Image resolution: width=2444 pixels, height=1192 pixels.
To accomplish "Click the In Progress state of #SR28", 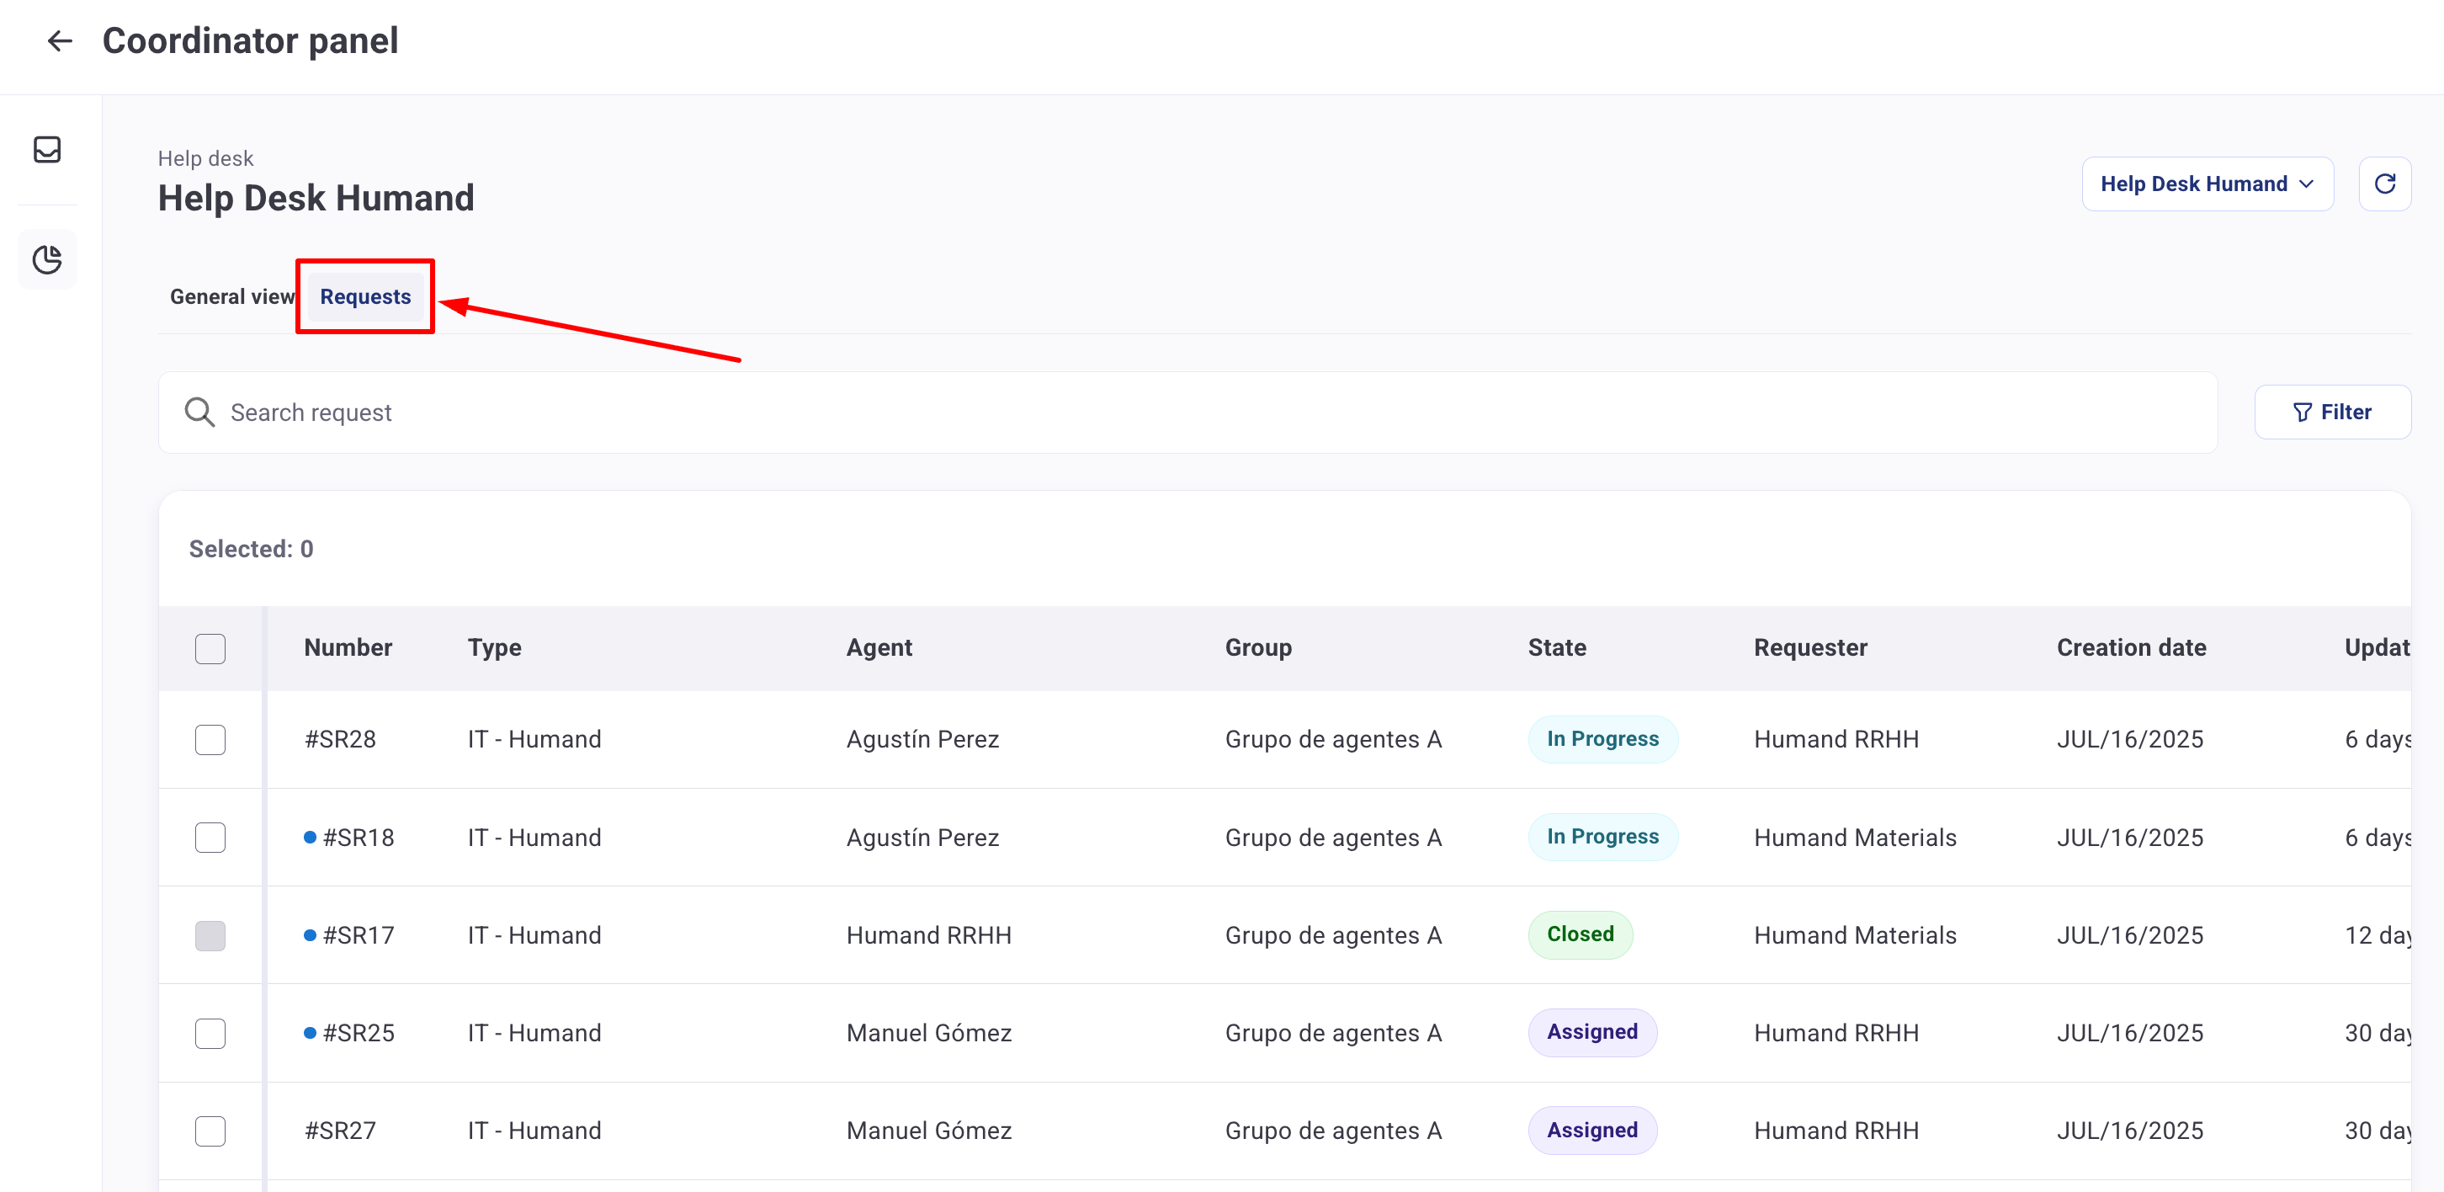I will (x=1602, y=739).
